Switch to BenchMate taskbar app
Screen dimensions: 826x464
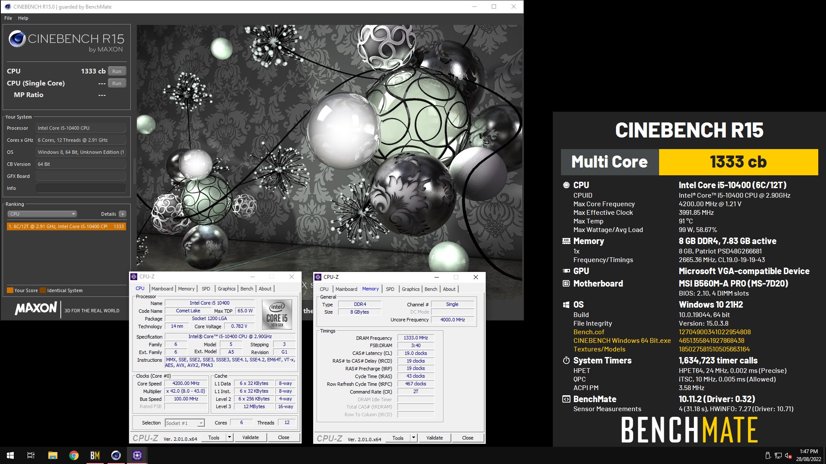point(95,455)
